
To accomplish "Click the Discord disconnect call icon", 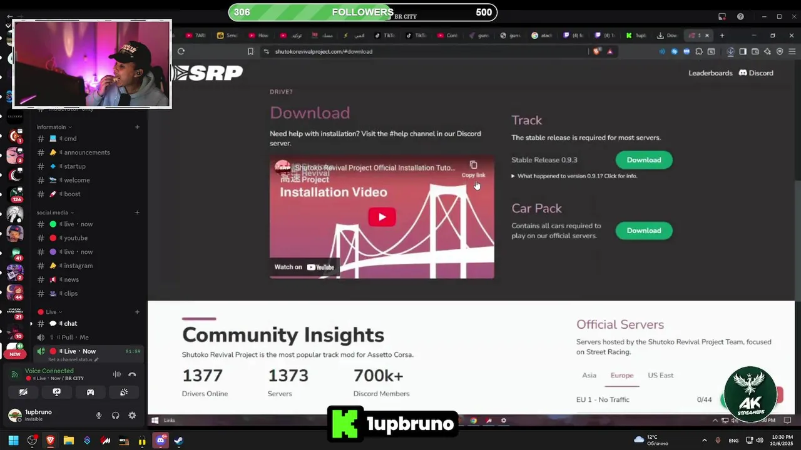I will (132, 374).
